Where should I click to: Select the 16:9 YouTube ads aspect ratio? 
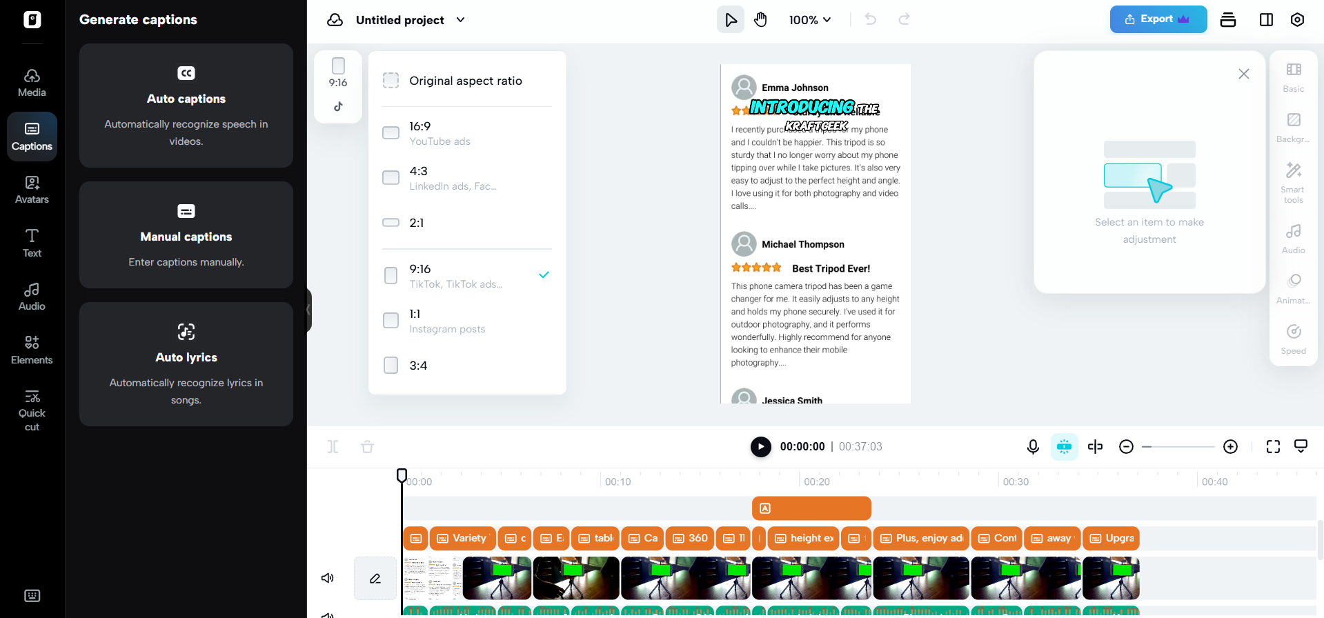(467, 133)
